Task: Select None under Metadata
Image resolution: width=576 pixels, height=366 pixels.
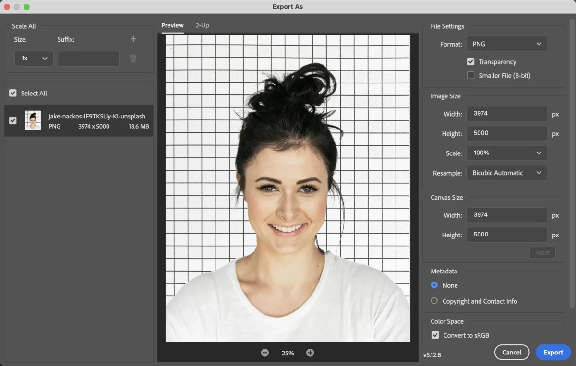Action: pos(434,285)
